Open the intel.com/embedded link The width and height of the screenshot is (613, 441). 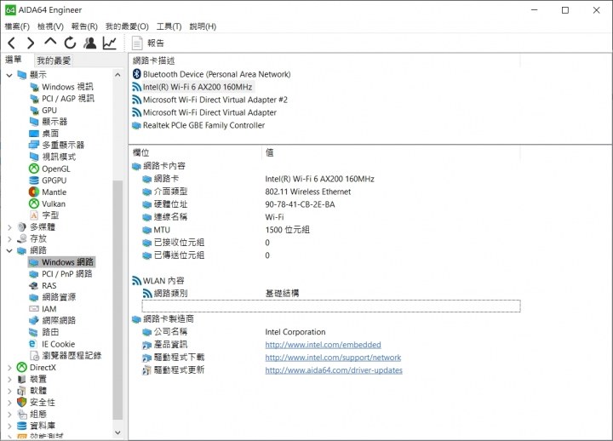click(x=323, y=345)
